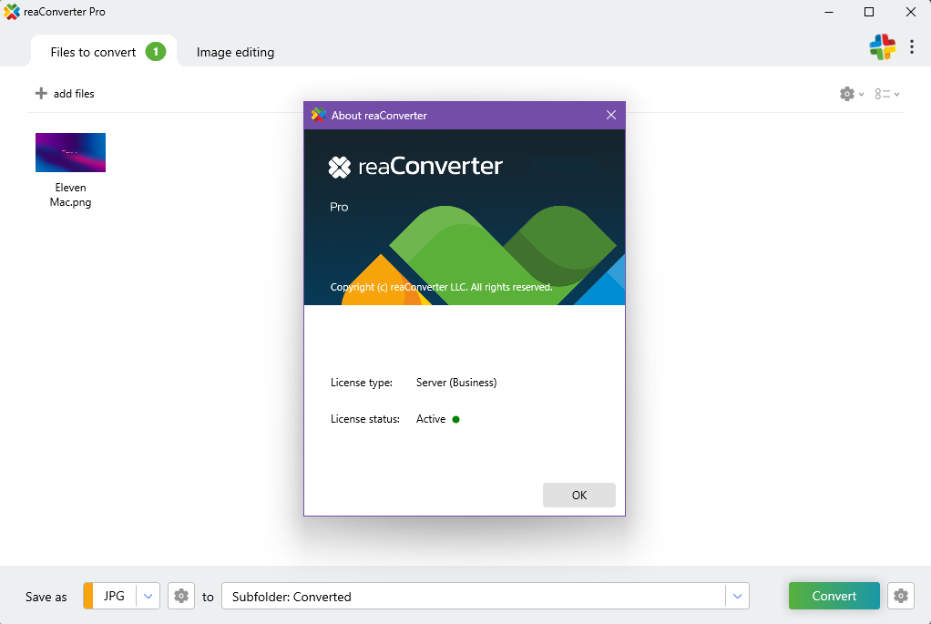The height and width of the screenshot is (624, 931).
Task: Click the License status: label
Action: tap(365, 418)
